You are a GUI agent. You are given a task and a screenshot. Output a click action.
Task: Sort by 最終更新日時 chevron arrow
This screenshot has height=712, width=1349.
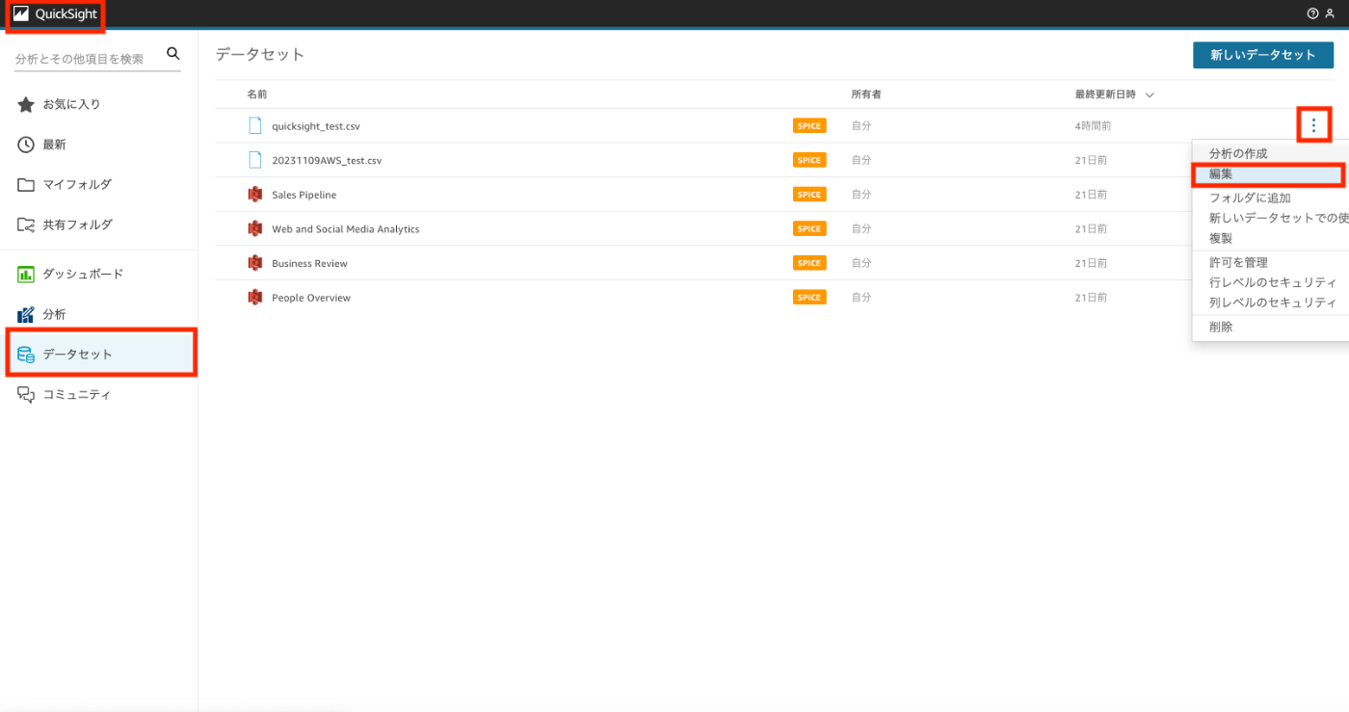(x=1150, y=94)
